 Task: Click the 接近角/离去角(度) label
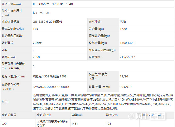(x=98, y=76)
